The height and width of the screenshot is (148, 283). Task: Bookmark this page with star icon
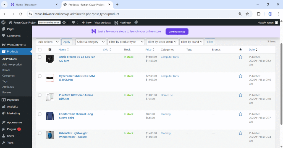pyautogui.click(x=247, y=14)
